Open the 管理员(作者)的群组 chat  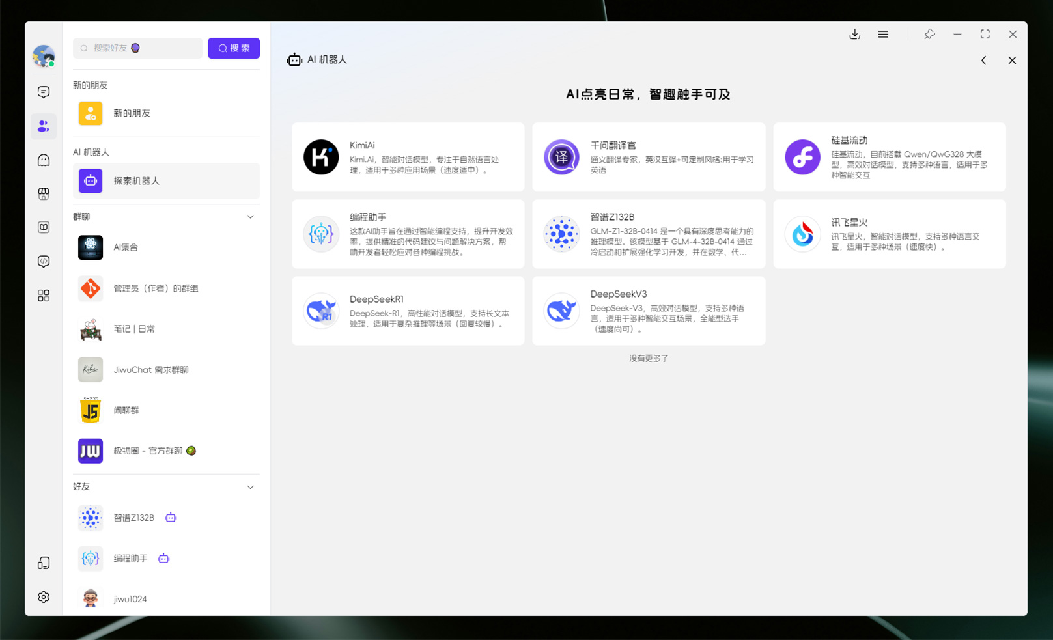(166, 288)
